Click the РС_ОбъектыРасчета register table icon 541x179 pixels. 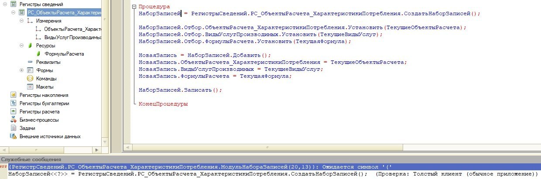[22, 13]
